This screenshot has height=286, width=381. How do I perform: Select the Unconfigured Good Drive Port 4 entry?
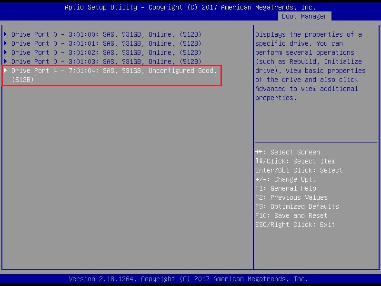(x=114, y=75)
